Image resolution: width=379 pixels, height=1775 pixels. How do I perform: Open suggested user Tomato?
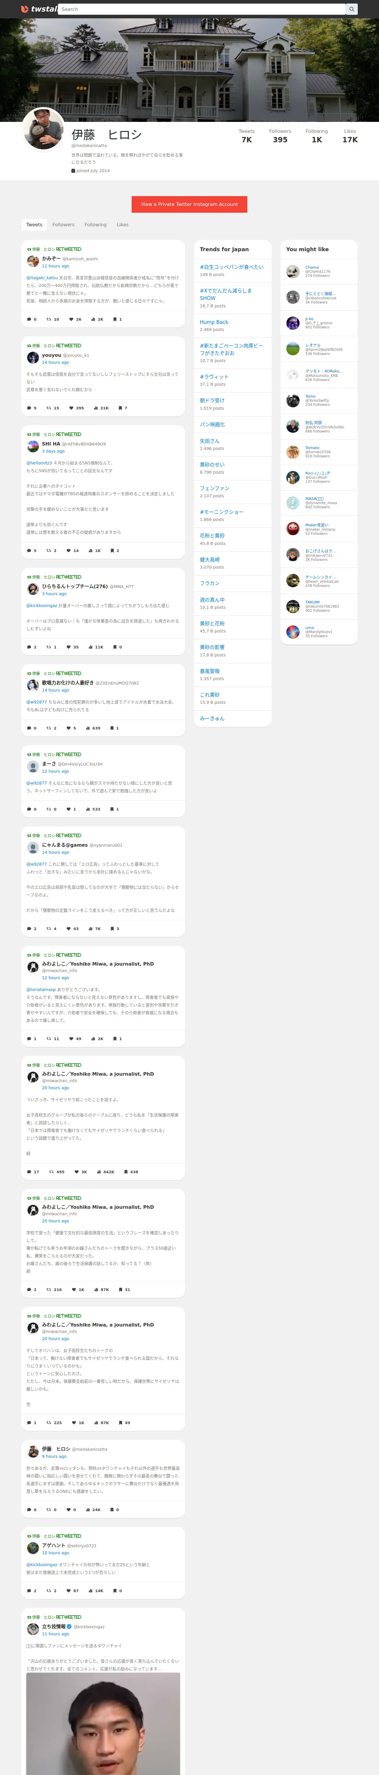click(x=312, y=448)
